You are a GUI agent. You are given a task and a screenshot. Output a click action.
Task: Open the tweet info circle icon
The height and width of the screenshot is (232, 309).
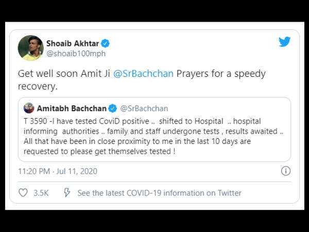click(286, 171)
